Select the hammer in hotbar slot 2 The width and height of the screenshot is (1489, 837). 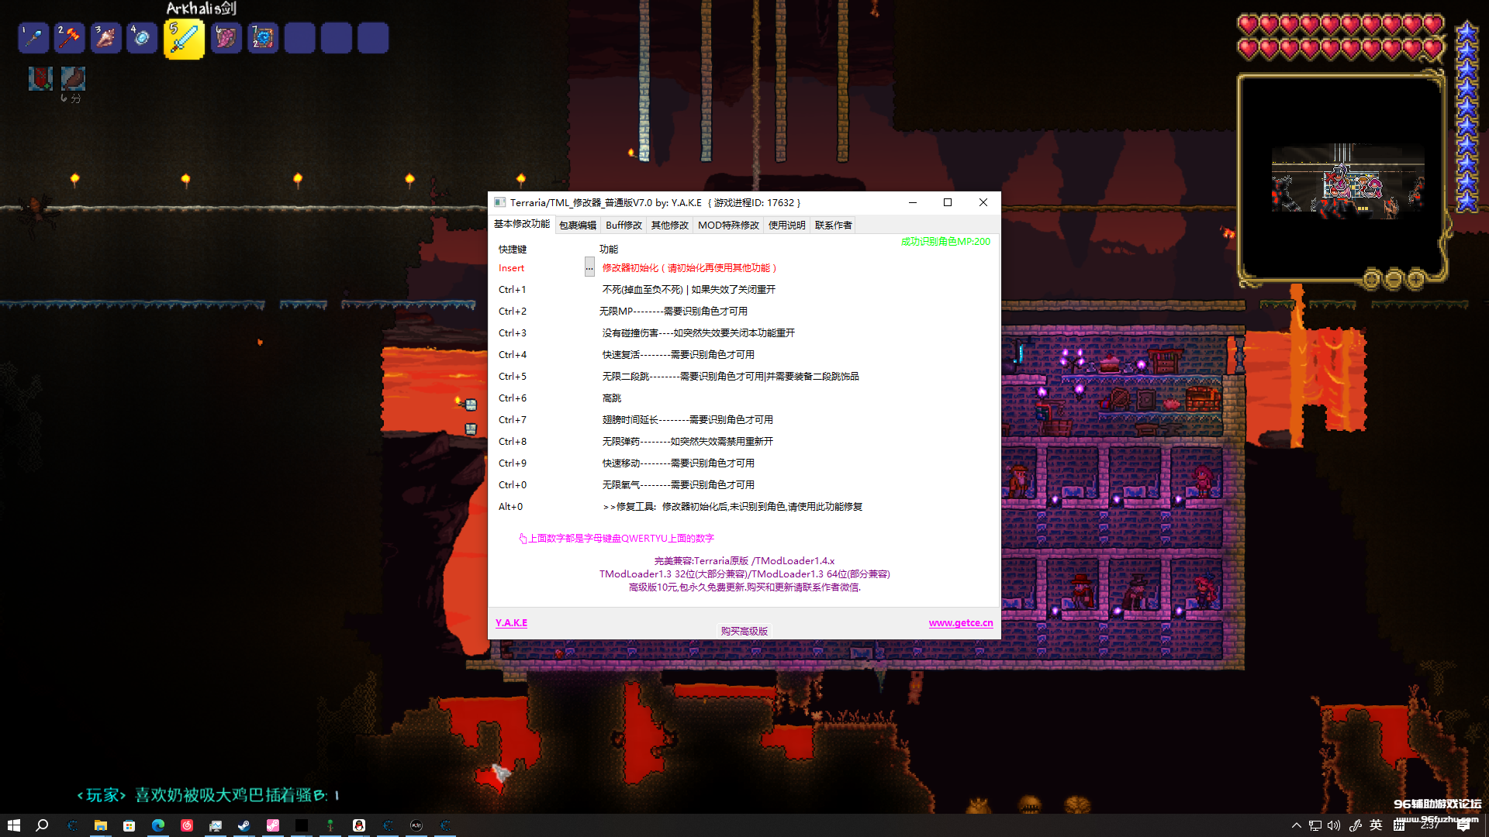click(x=69, y=38)
